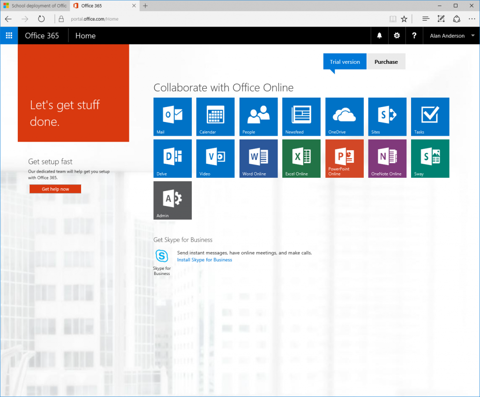The width and height of the screenshot is (480, 397).
Task: Open a new browser tab
Action: coord(145,6)
